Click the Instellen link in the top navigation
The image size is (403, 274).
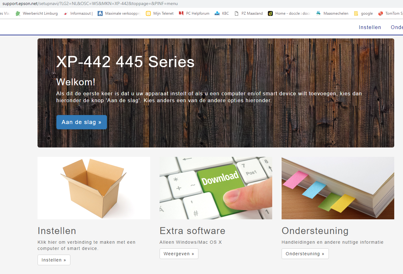(x=370, y=27)
